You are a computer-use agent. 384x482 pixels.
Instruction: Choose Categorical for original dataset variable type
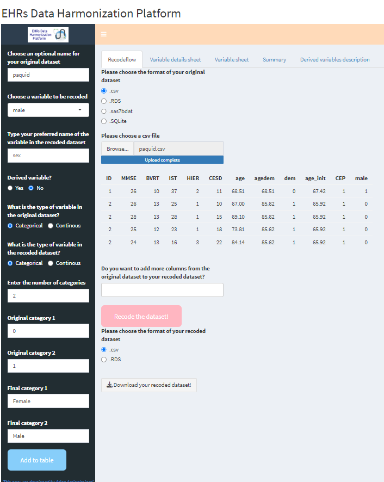[10, 226]
